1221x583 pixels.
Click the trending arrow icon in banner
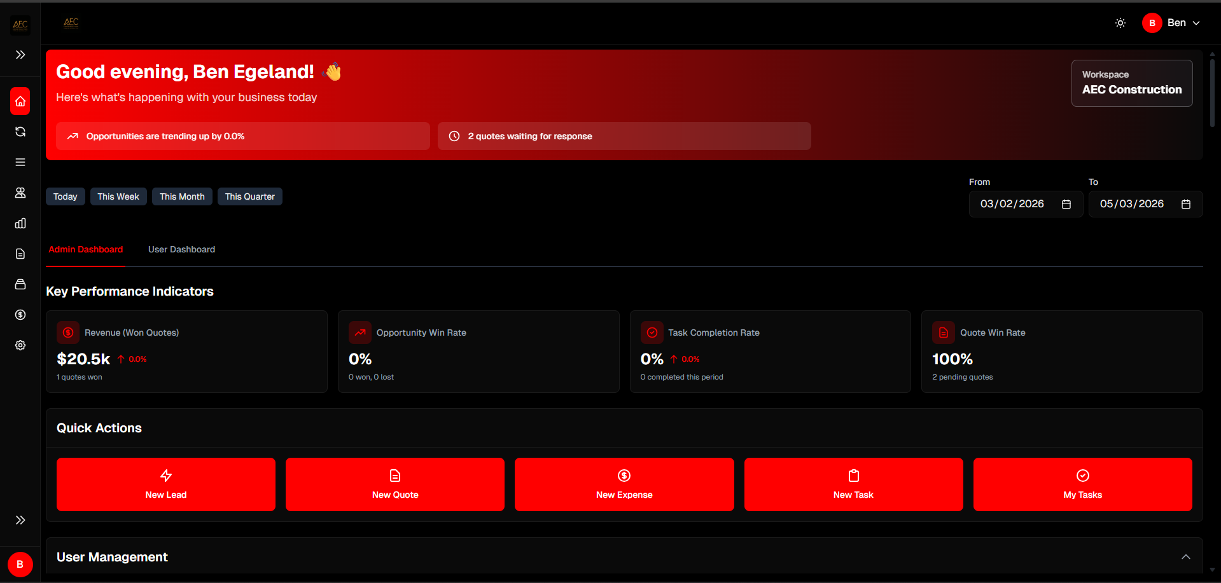[x=73, y=136]
